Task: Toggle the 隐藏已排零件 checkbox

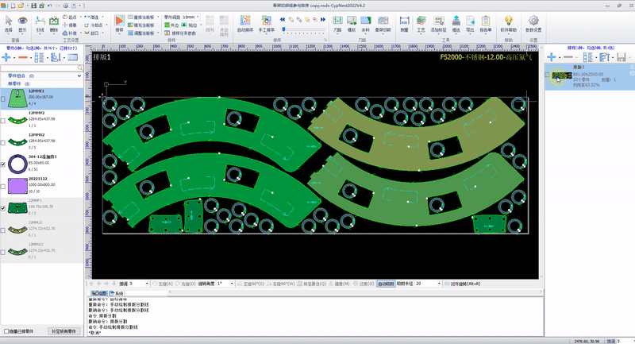Action: click(6, 330)
